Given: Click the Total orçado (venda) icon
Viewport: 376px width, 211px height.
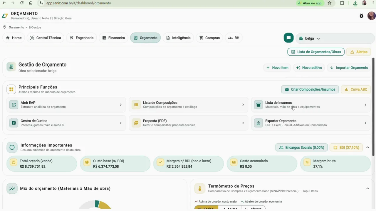Looking at the screenshot, I should click(14, 162).
